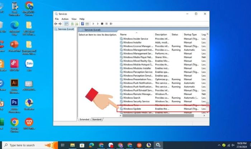Click the Stop Service square icon
The image size is (251, 149).
102,24
